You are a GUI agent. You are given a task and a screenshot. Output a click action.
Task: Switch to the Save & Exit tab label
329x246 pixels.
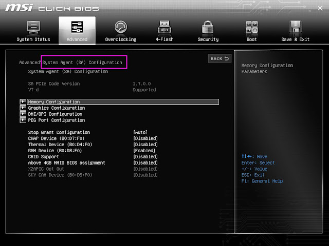click(296, 39)
